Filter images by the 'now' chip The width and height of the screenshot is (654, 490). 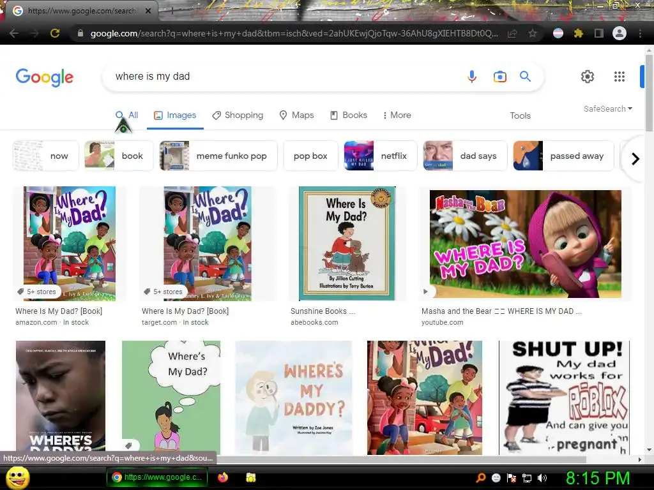pos(45,156)
